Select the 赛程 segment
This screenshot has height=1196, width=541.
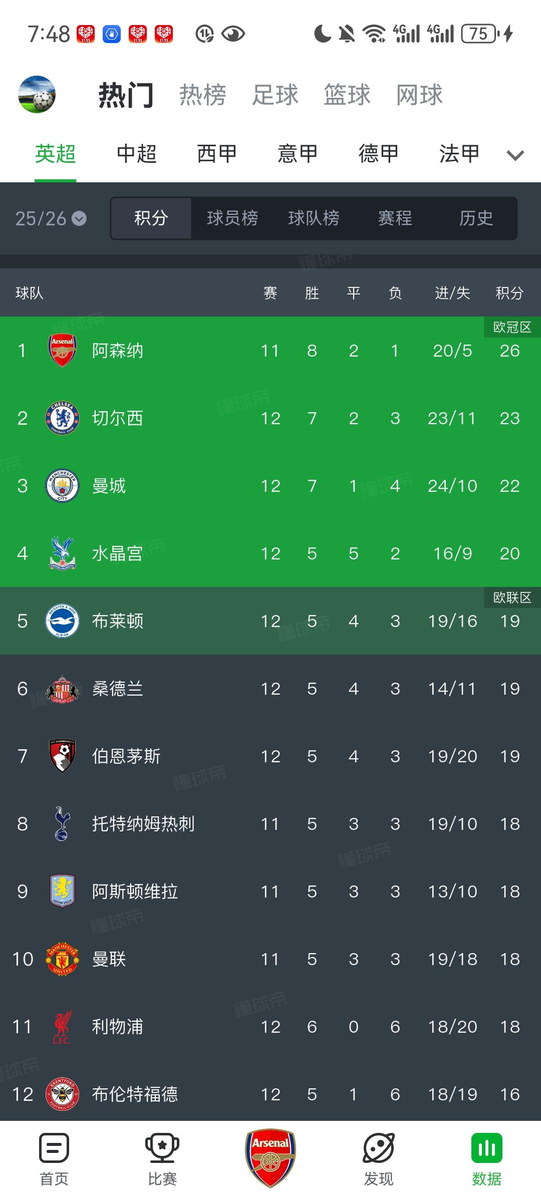tap(395, 218)
